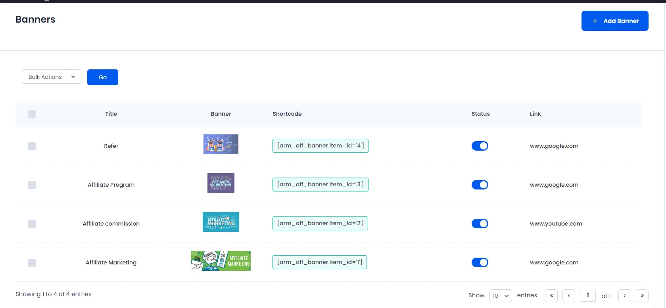This screenshot has height=308, width=666.
Task: Switch off the Affiliate Marketing banner status
Action: [x=480, y=262]
